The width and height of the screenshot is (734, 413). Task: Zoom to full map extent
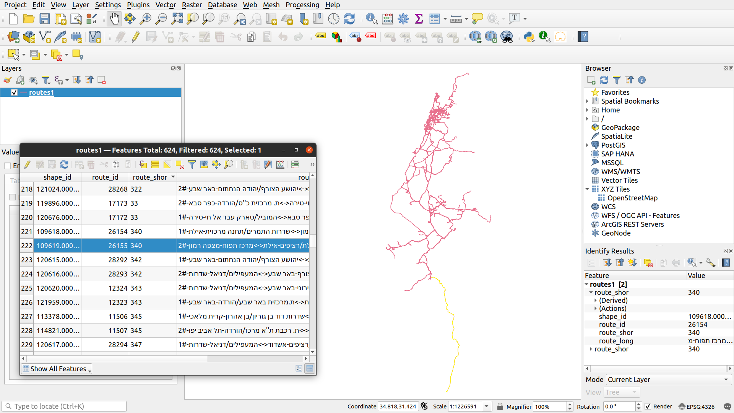[177, 18]
